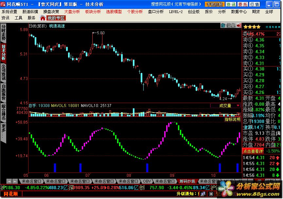Click the 创 757.90 index quote
283x199 pixels.
[x=175, y=188]
